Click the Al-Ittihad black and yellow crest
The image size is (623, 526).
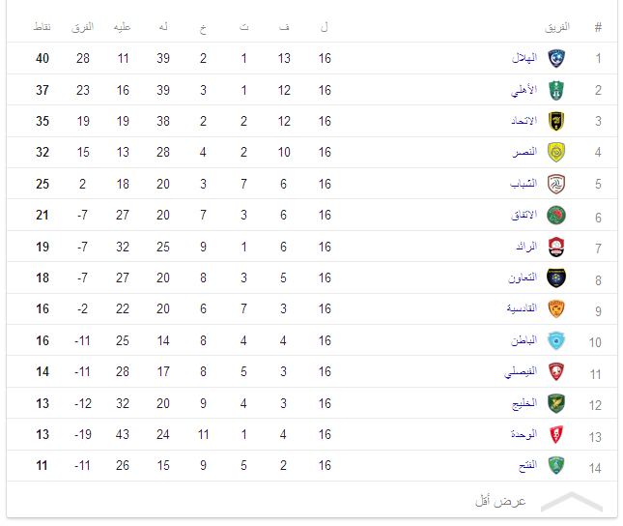click(x=556, y=121)
